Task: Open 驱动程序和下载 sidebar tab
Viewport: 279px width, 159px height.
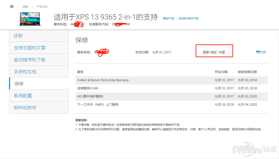Action: tap(39, 60)
